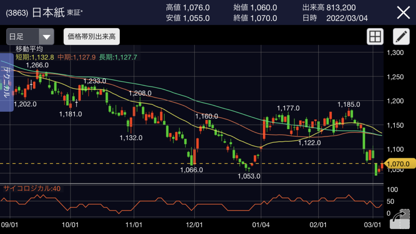Click the 1,266.0 peak price label
Screen dimensions: 416x234
[x=37, y=65]
